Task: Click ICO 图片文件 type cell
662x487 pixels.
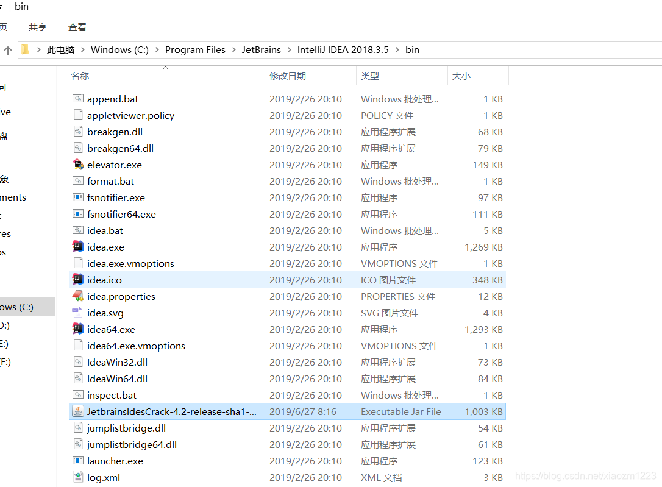Action: coord(388,280)
